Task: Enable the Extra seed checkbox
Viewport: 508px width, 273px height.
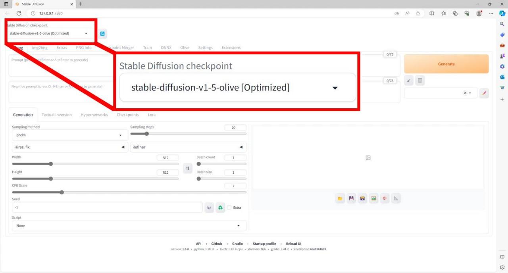Action: click(229, 208)
